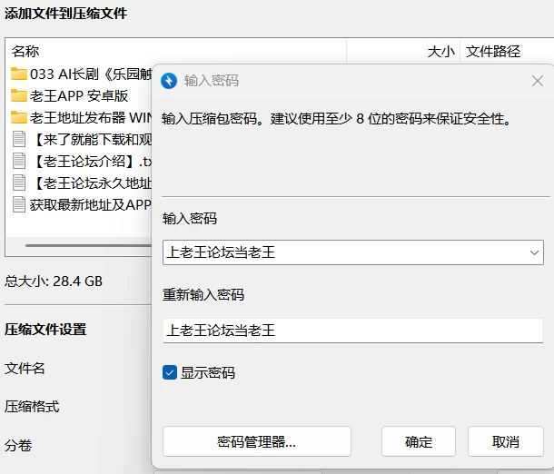Cancel with the 取消 button

tap(506, 441)
